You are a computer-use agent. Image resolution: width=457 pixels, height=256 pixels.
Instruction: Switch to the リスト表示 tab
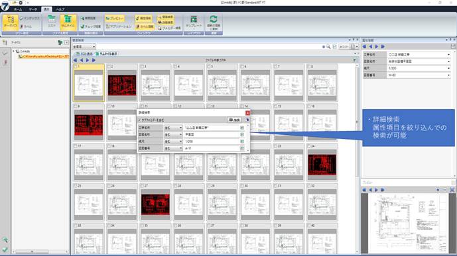pyautogui.click(x=84, y=54)
